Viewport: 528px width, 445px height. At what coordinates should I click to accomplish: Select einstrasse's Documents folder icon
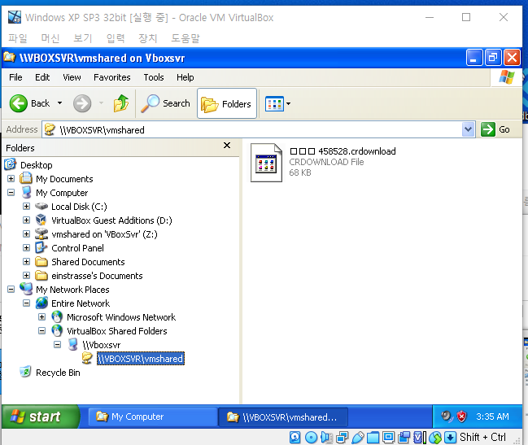[41, 275]
